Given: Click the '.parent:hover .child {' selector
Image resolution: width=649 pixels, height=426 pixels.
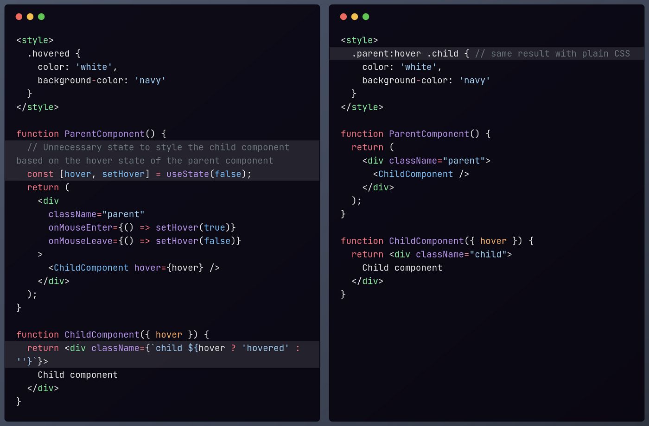Looking at the screenshot, I should [x=410, y=54].
